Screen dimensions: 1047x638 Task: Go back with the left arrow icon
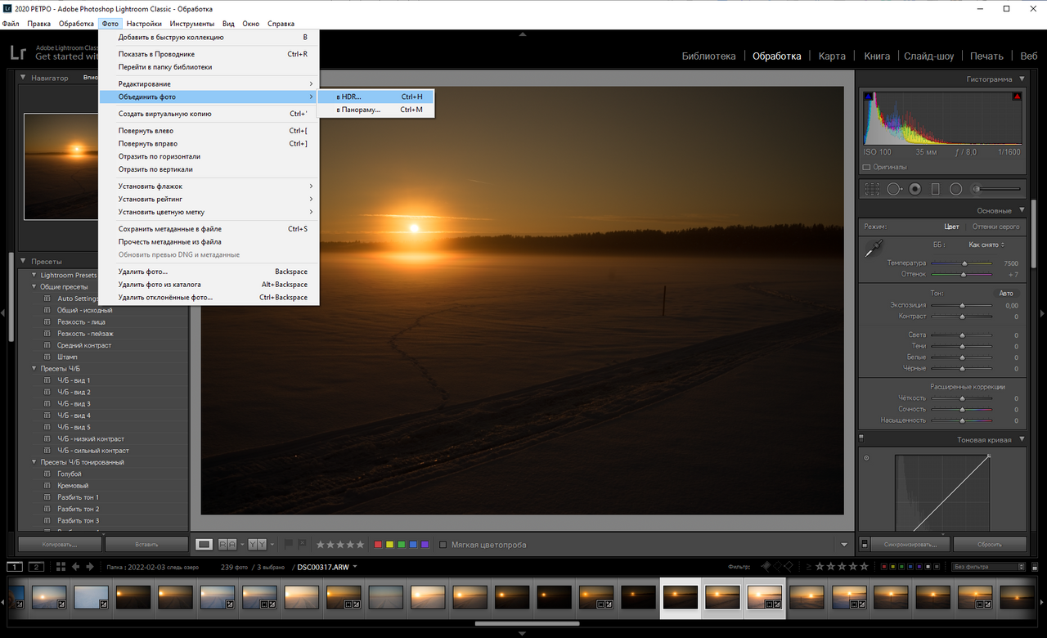(76, 567)
